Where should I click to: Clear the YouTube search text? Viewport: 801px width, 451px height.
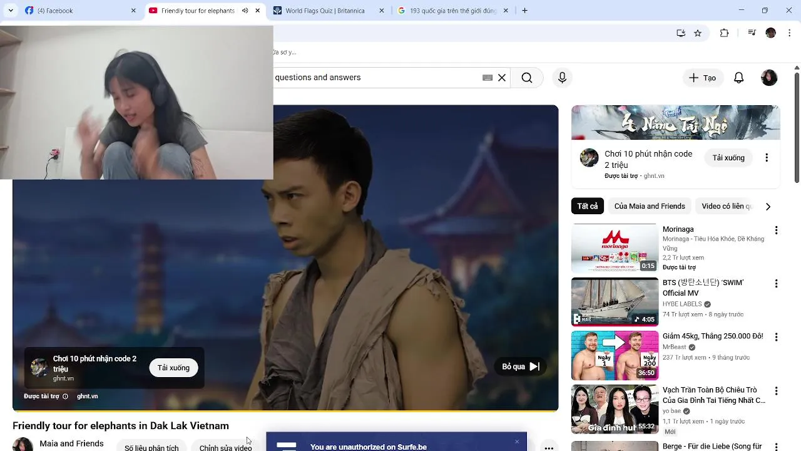(x=502, y=78)
